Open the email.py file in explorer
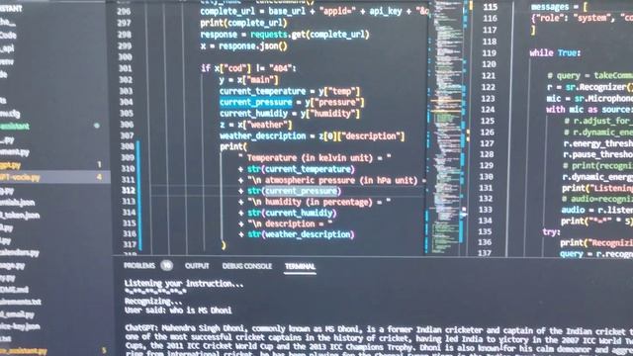 click(18, 314)
